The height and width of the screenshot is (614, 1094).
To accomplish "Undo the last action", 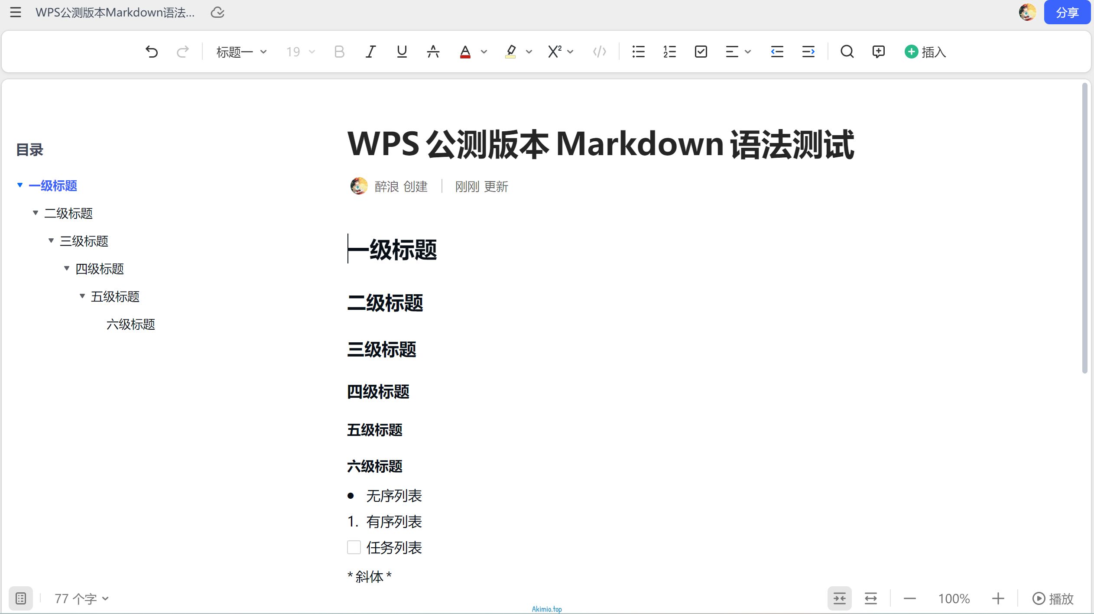I will click(152, 52).
